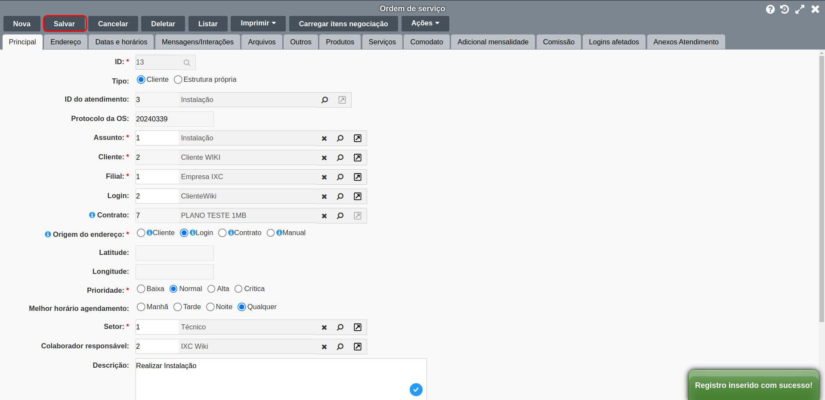Click the vertical scrollbar of the form

[822, 189]
